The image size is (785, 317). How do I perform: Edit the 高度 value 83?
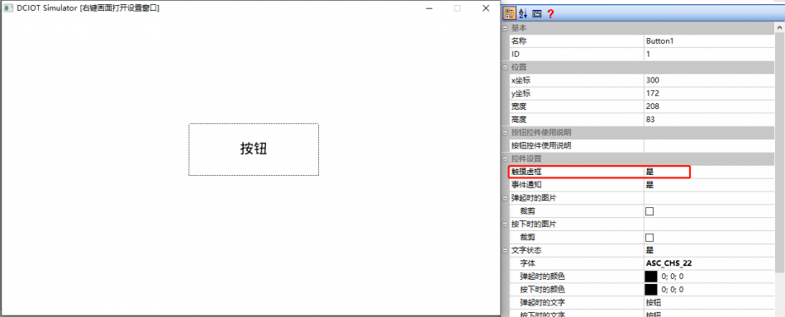(x=710, y=119)
